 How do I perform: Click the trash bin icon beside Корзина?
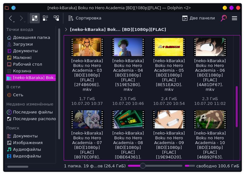click(x=9, y=71)
